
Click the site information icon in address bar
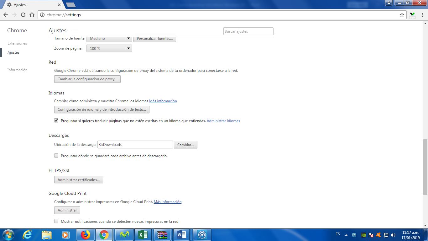point(42,15)
